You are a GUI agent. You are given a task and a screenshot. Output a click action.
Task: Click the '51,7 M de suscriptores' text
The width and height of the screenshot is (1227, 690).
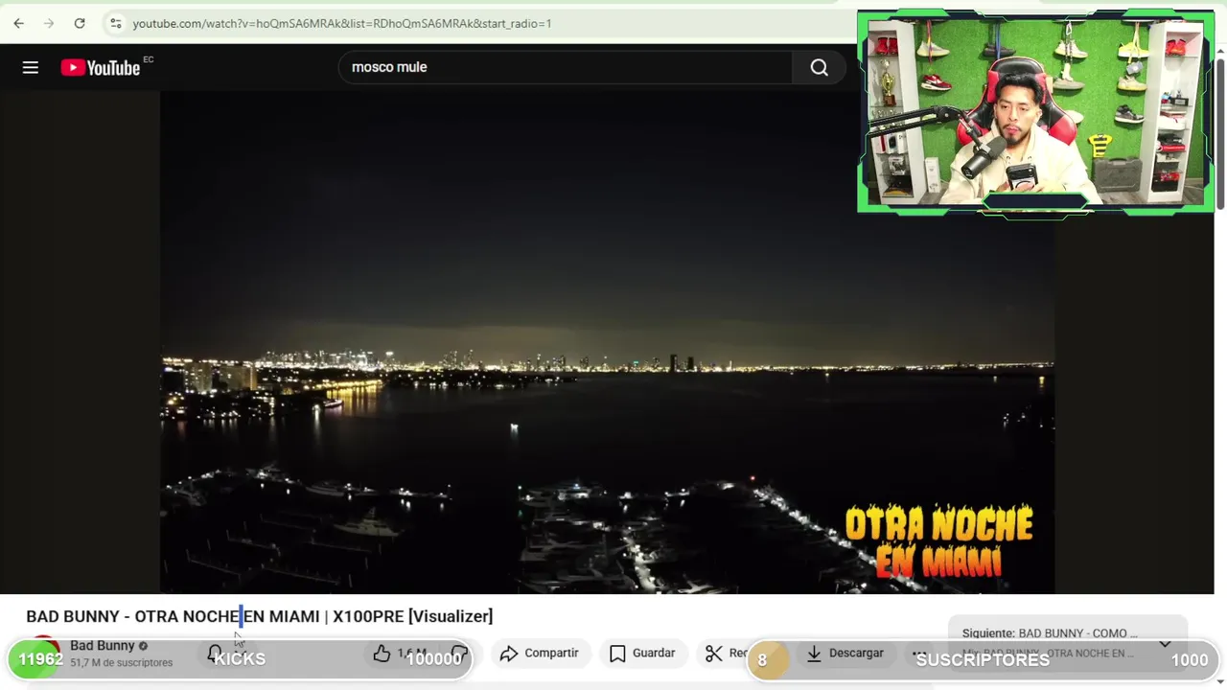click(122, 663)
